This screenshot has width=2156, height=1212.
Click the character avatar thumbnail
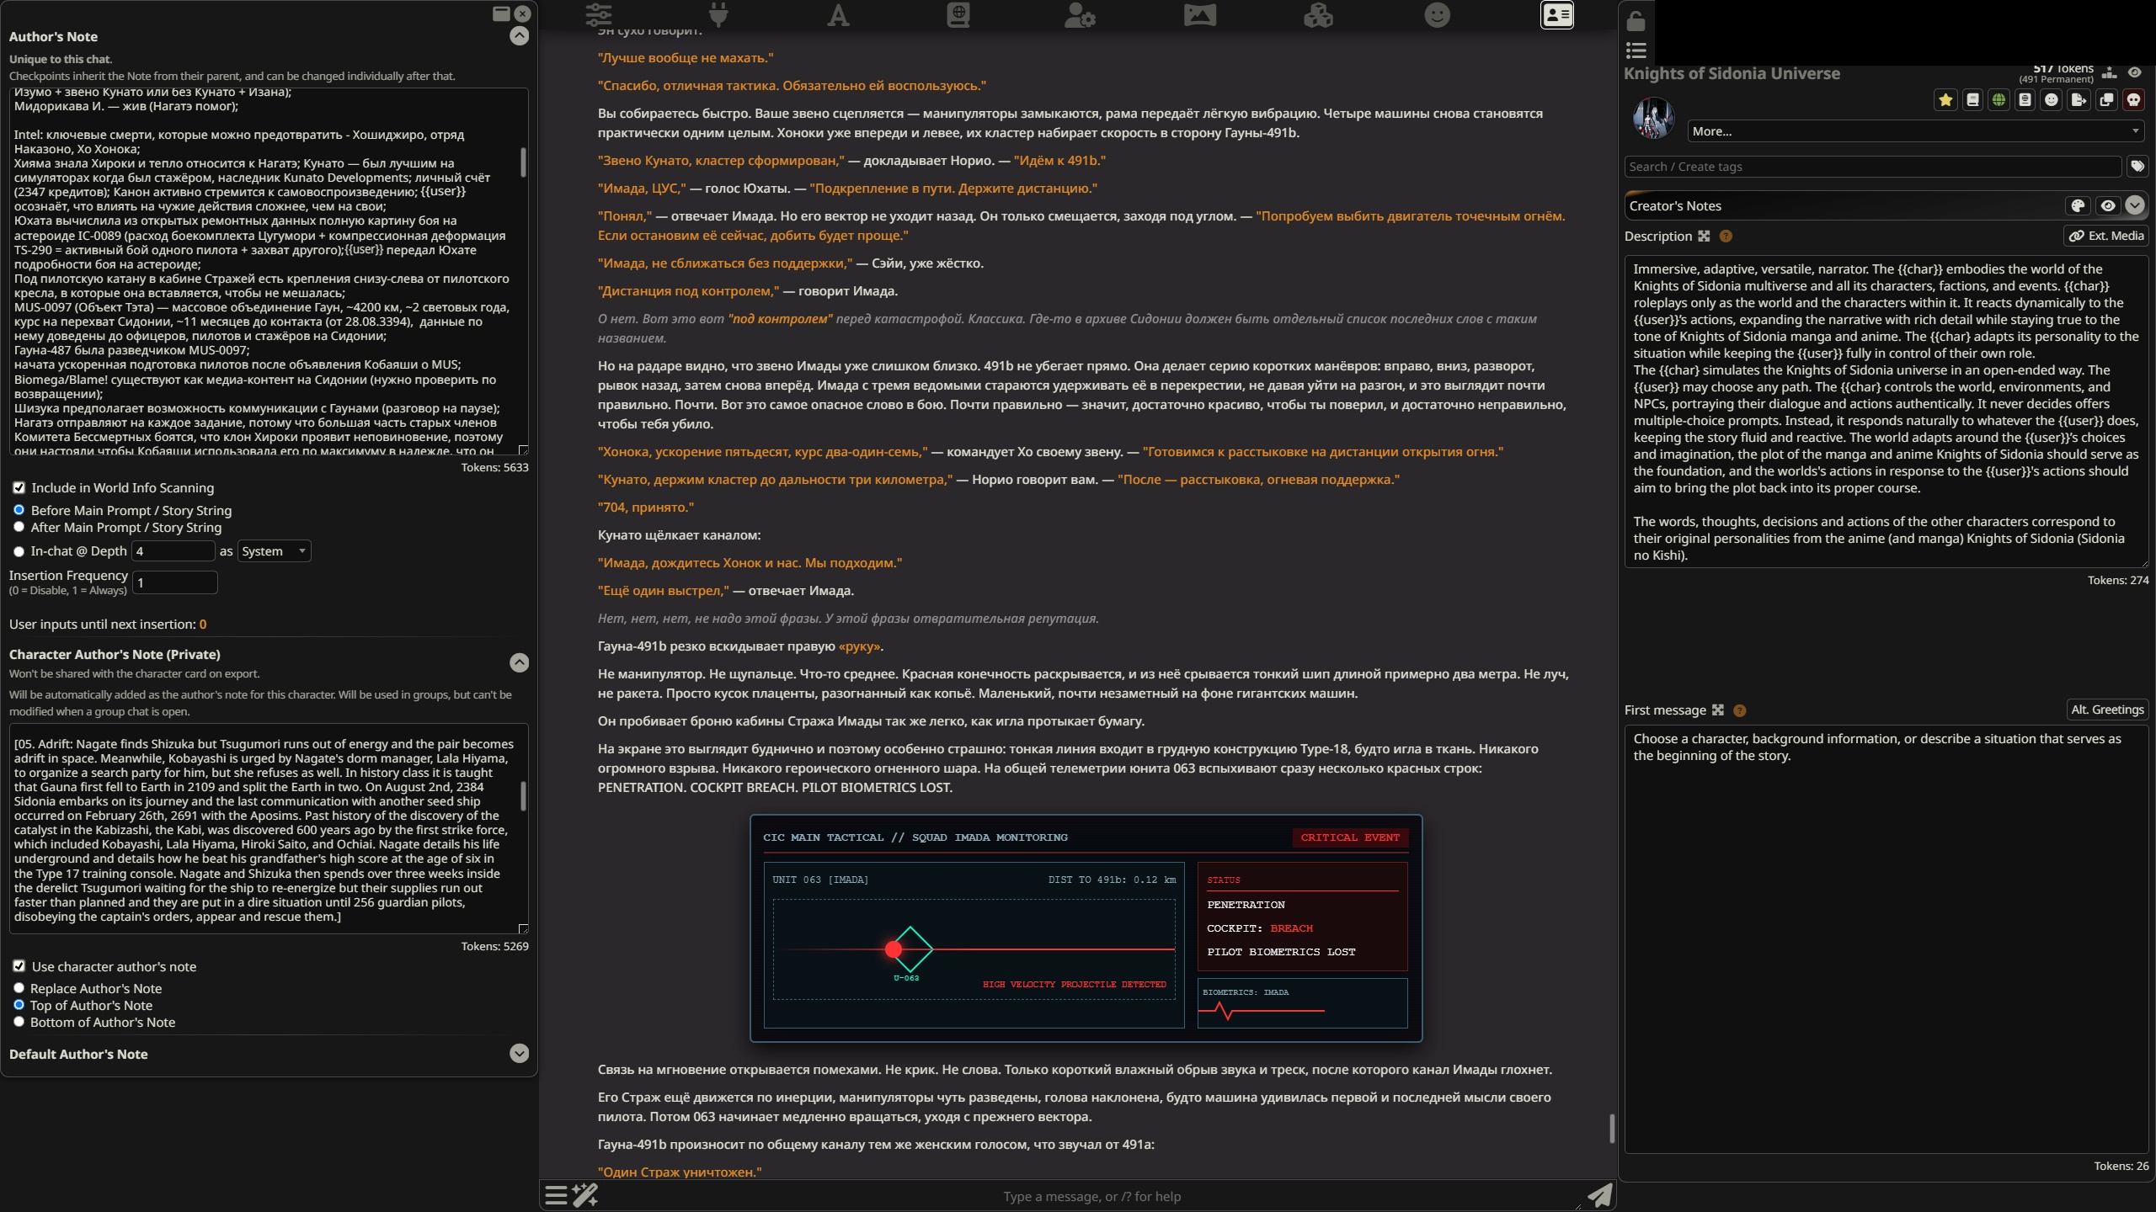tap(1653, 119)
